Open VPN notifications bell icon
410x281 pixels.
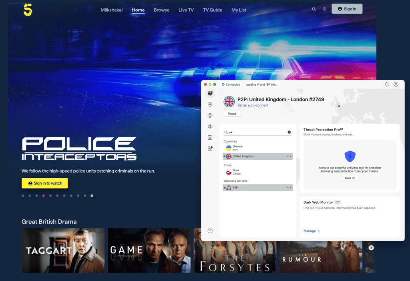click(x=386, y=84)
